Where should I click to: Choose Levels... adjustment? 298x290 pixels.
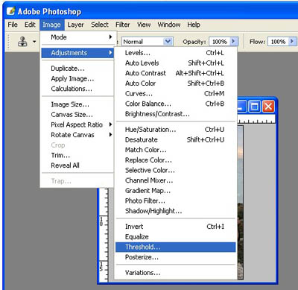[176, 53]
